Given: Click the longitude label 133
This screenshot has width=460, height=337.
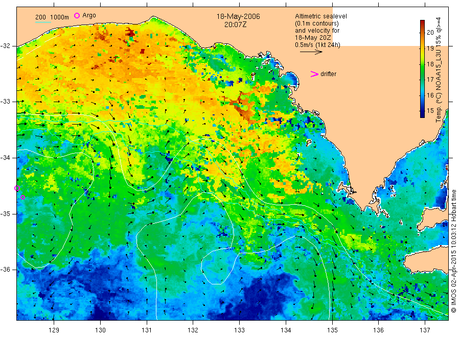Looking at the screenshot, I should (239, 330).
